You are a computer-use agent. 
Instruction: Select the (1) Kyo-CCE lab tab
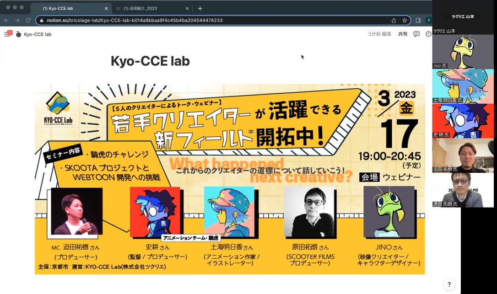(69, 8)
